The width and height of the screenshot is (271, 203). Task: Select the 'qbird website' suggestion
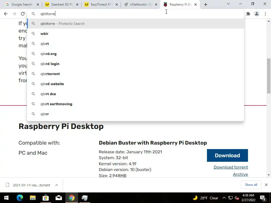click(x=135, y=84)
